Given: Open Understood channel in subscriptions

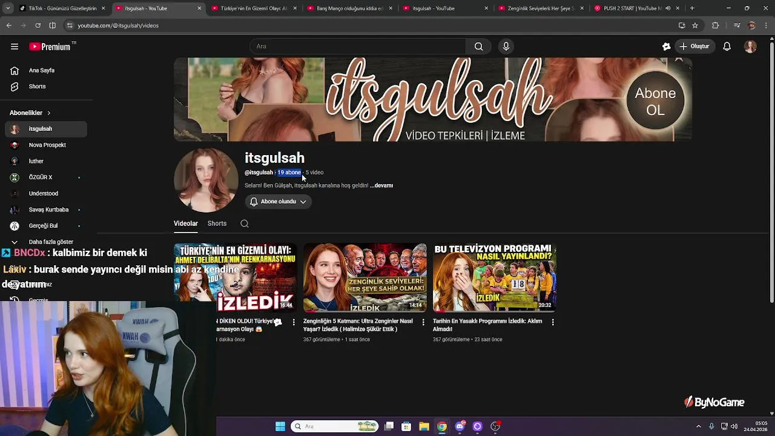Looking at the screenshot, I should tap(46, 194).
